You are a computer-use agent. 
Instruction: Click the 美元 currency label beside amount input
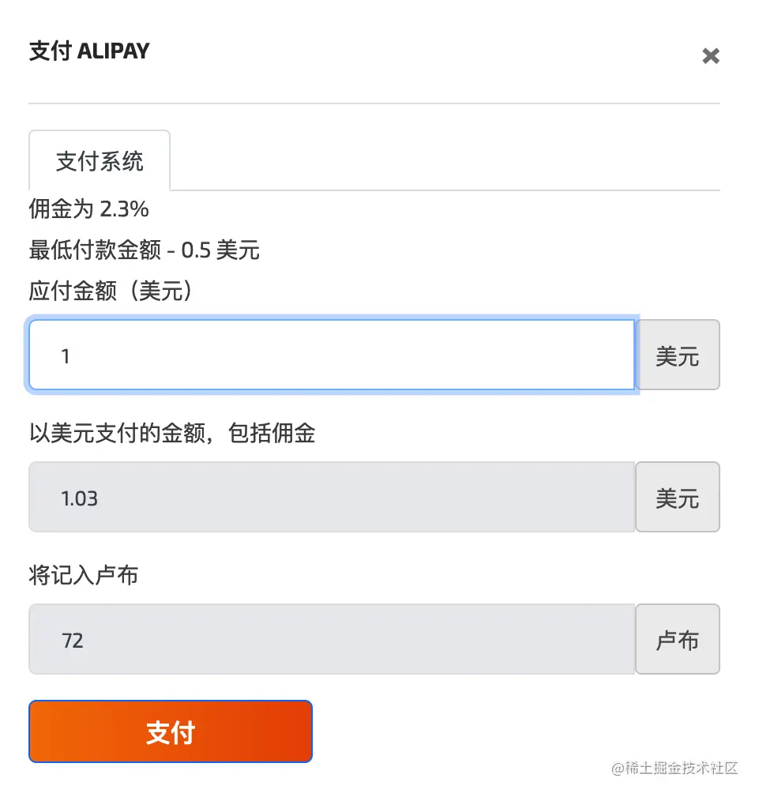click(677, 355)
